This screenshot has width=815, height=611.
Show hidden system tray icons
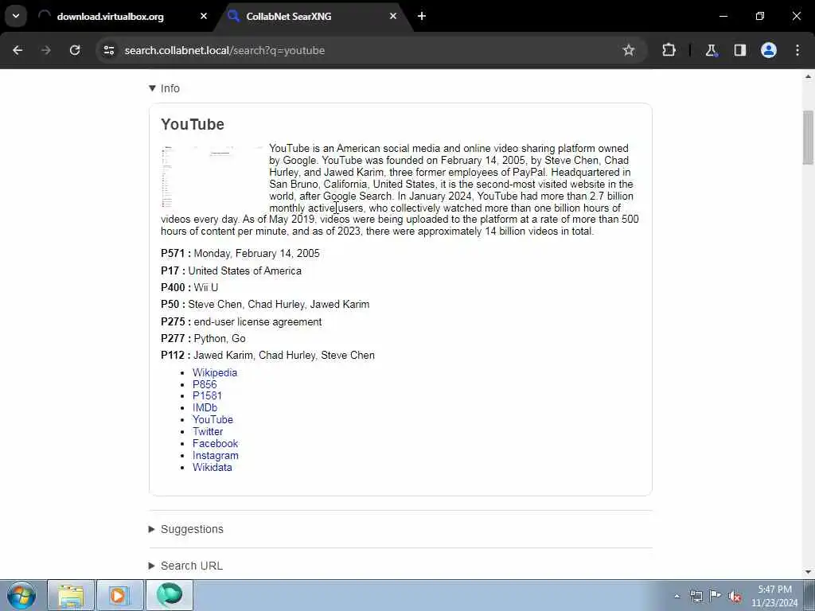(x=677, y=596)
